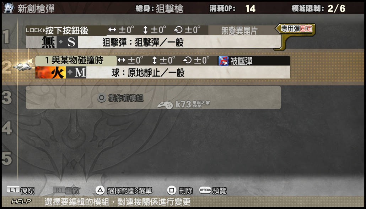Click the L1 復原 undo icon
This screenshot has width=366, height=209.
pyautogui.click(x=13, y=190)
